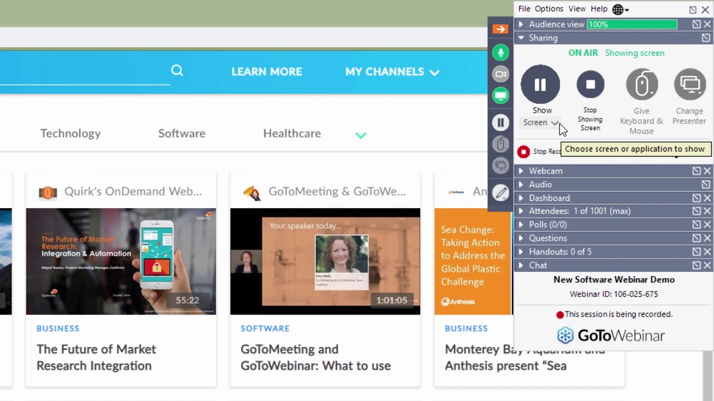Expand the Questions pane

point(548,238)
